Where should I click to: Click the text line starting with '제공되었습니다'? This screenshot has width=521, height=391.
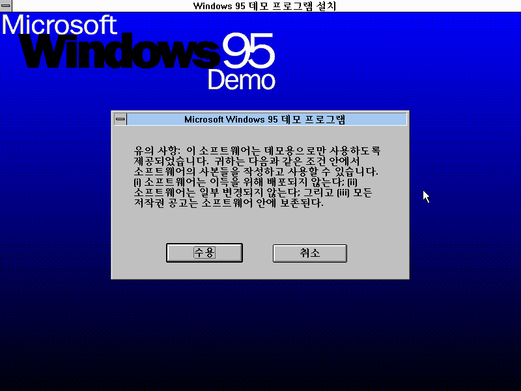(247, 161)
